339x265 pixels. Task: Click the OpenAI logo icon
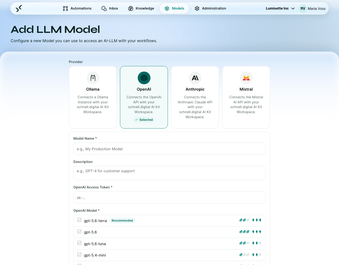click(x=144, y=78)
